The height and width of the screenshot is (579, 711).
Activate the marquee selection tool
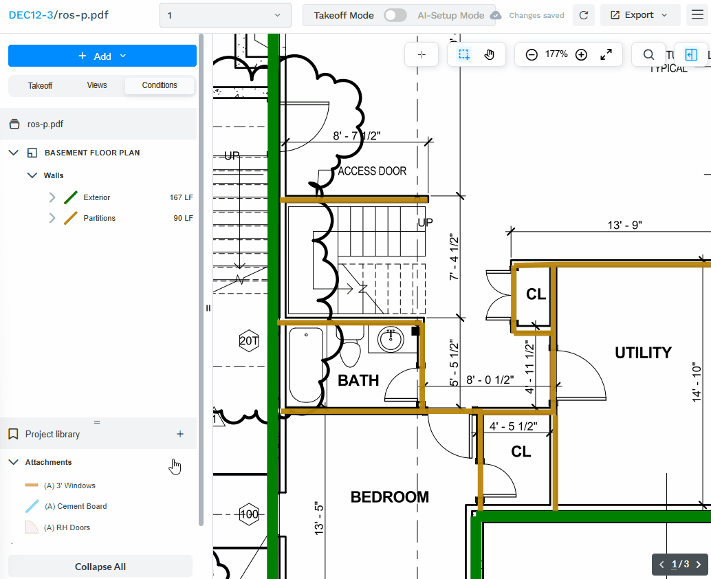[463, 54]
